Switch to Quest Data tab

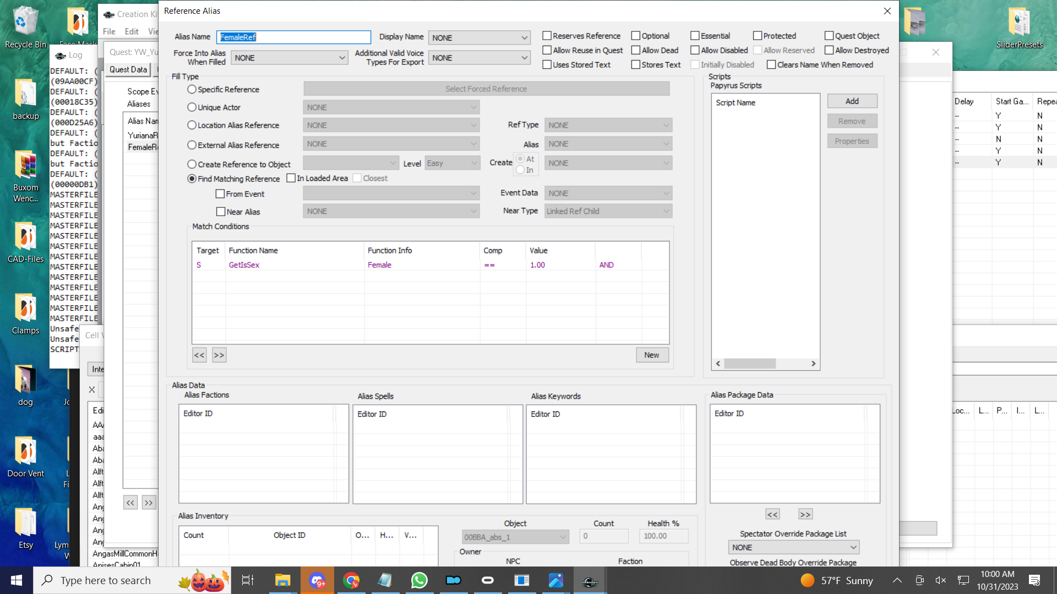128,69
